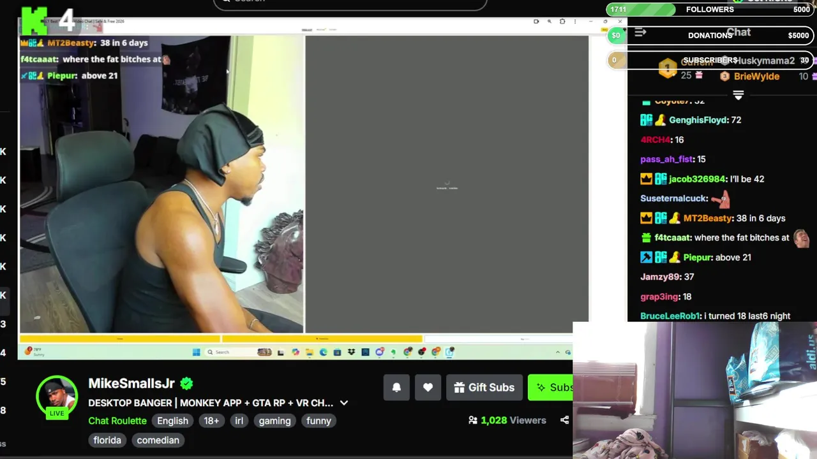Screen dimensions: 817x459
Task: Show hidden tray icons chevron
Action: (558, 352)
